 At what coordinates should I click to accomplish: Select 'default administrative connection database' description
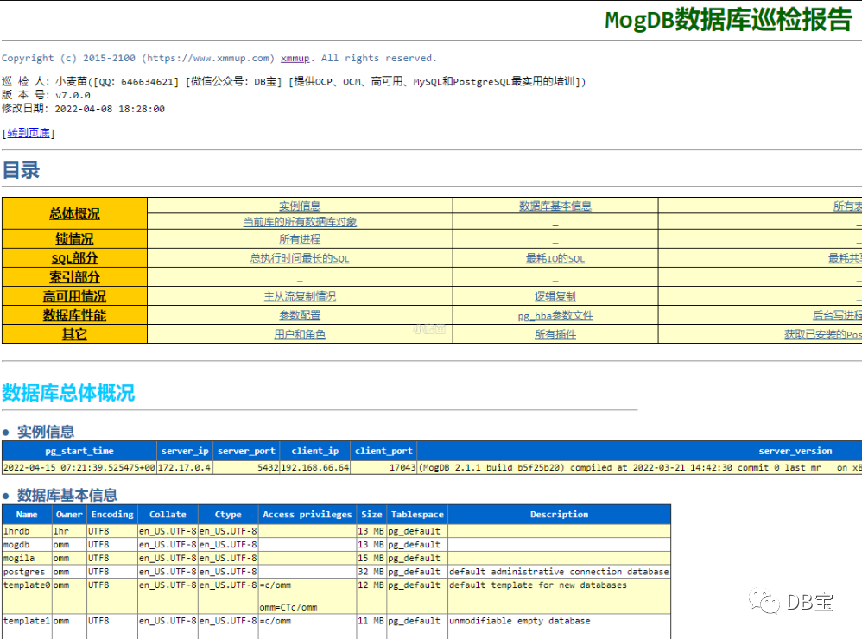pyautogui.click(x=559, y=572)
